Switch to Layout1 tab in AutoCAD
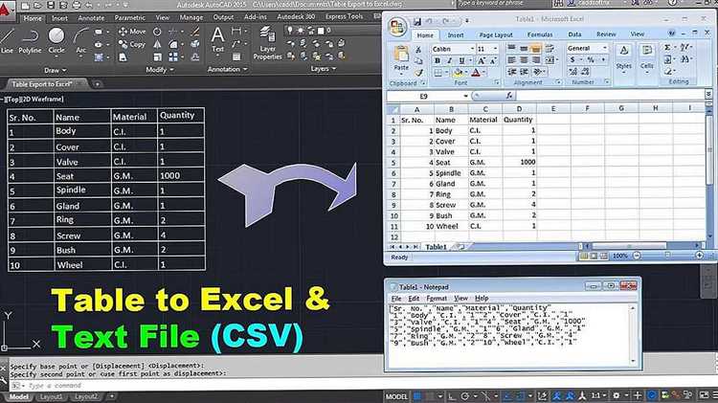The image size is (718, 403). coord(51,396)
